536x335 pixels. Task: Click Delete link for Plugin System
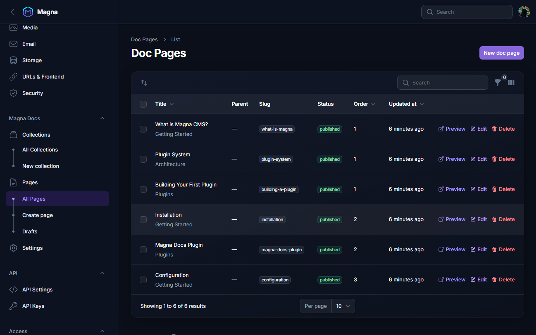pyautogui.click(x=503, y=159)
